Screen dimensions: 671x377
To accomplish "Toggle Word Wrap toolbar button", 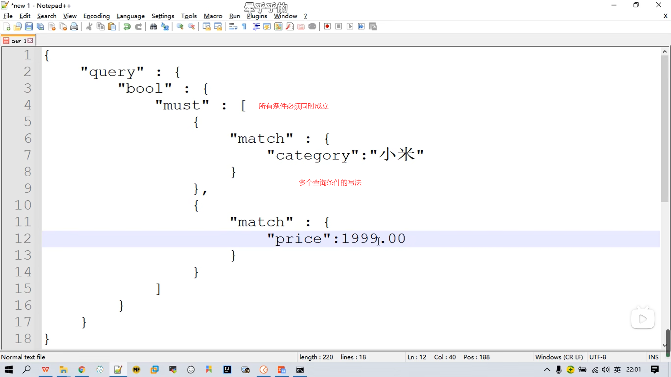I will 233,27.
